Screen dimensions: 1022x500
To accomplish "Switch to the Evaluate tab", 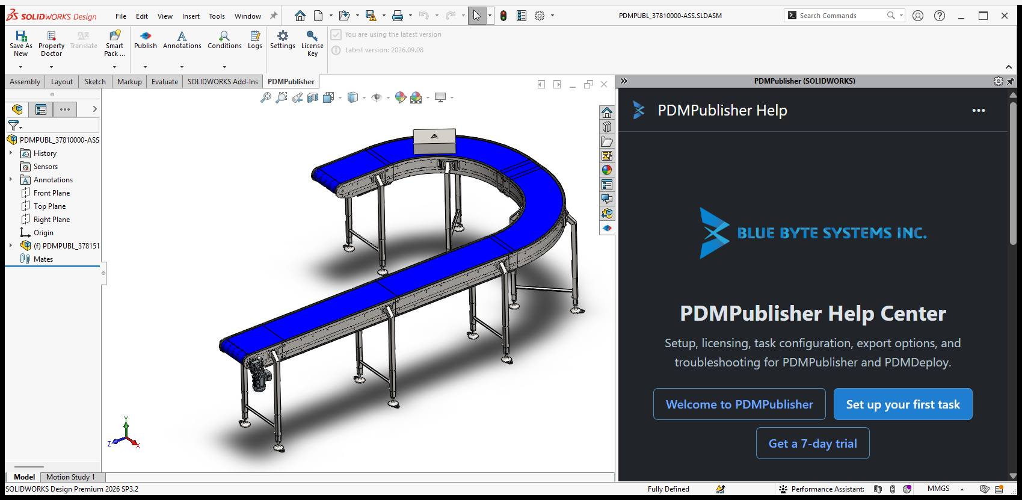I will click(165, 82).
